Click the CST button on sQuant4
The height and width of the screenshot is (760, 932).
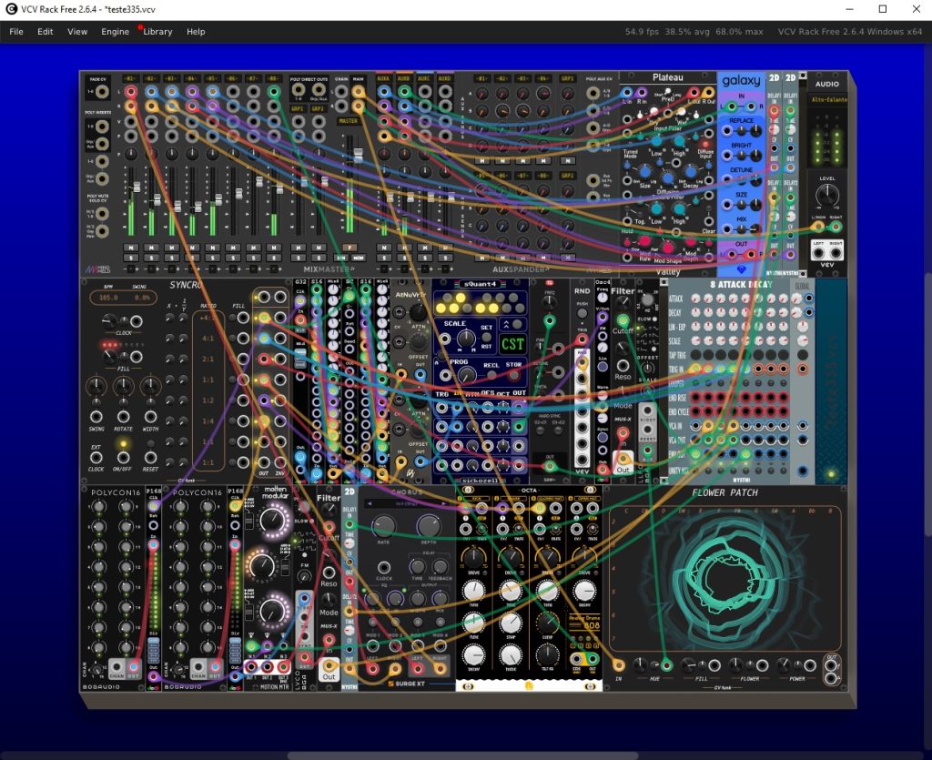point(512,343)
